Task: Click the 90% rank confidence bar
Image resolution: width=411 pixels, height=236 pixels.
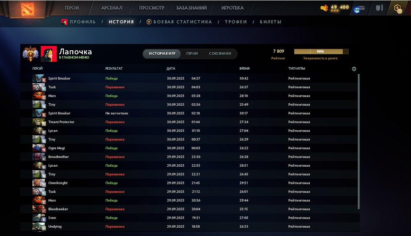Action: tap(321, 51)
